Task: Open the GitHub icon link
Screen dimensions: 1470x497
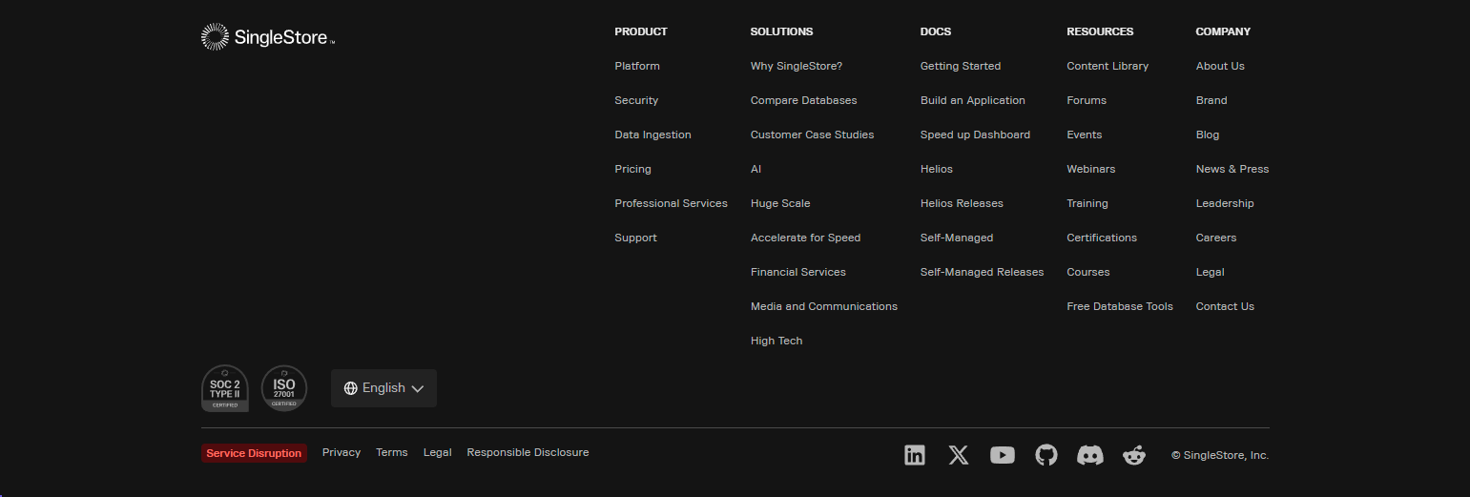Action: click(1046, 455)
